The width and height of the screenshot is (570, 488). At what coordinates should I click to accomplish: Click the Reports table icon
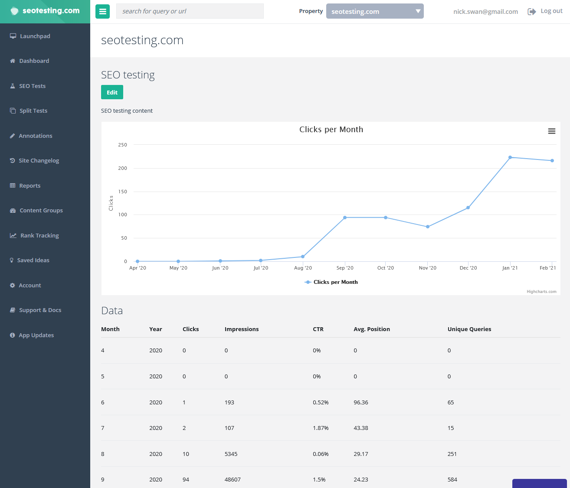point(13,185)
